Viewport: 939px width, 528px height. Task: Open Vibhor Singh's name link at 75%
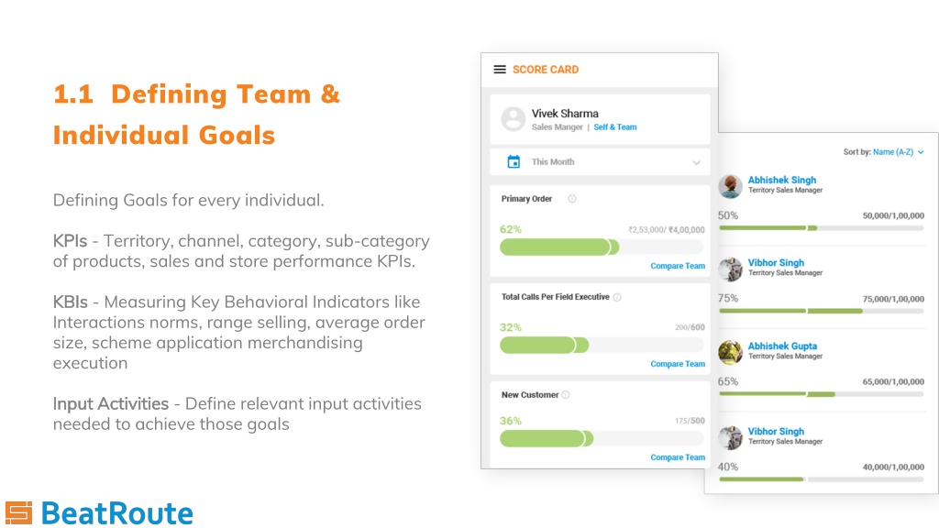coord(776,263)
